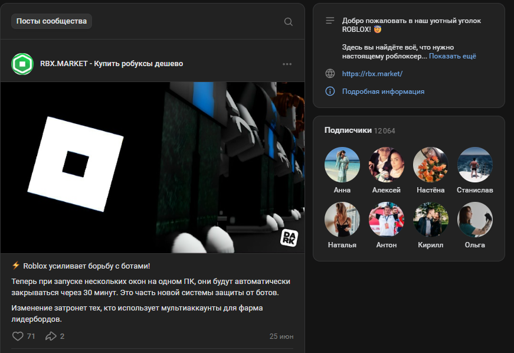
Task: Share the post via arrow icon
Action: 51,336
